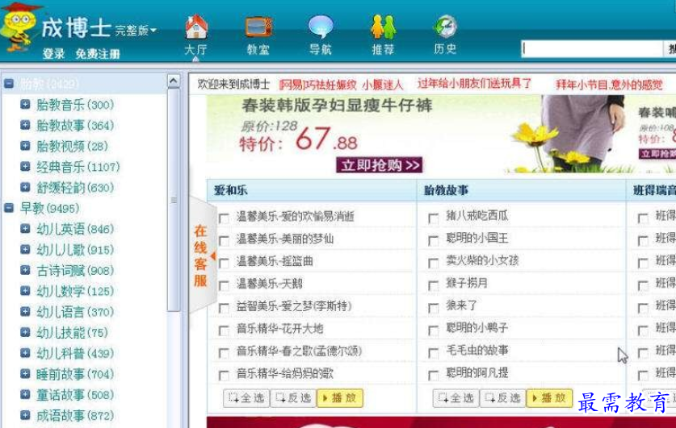This screenshot has height=428, width=676.
Task: Check 毛毛虫的故事 checkbox
Action: [x=433, y=353]
